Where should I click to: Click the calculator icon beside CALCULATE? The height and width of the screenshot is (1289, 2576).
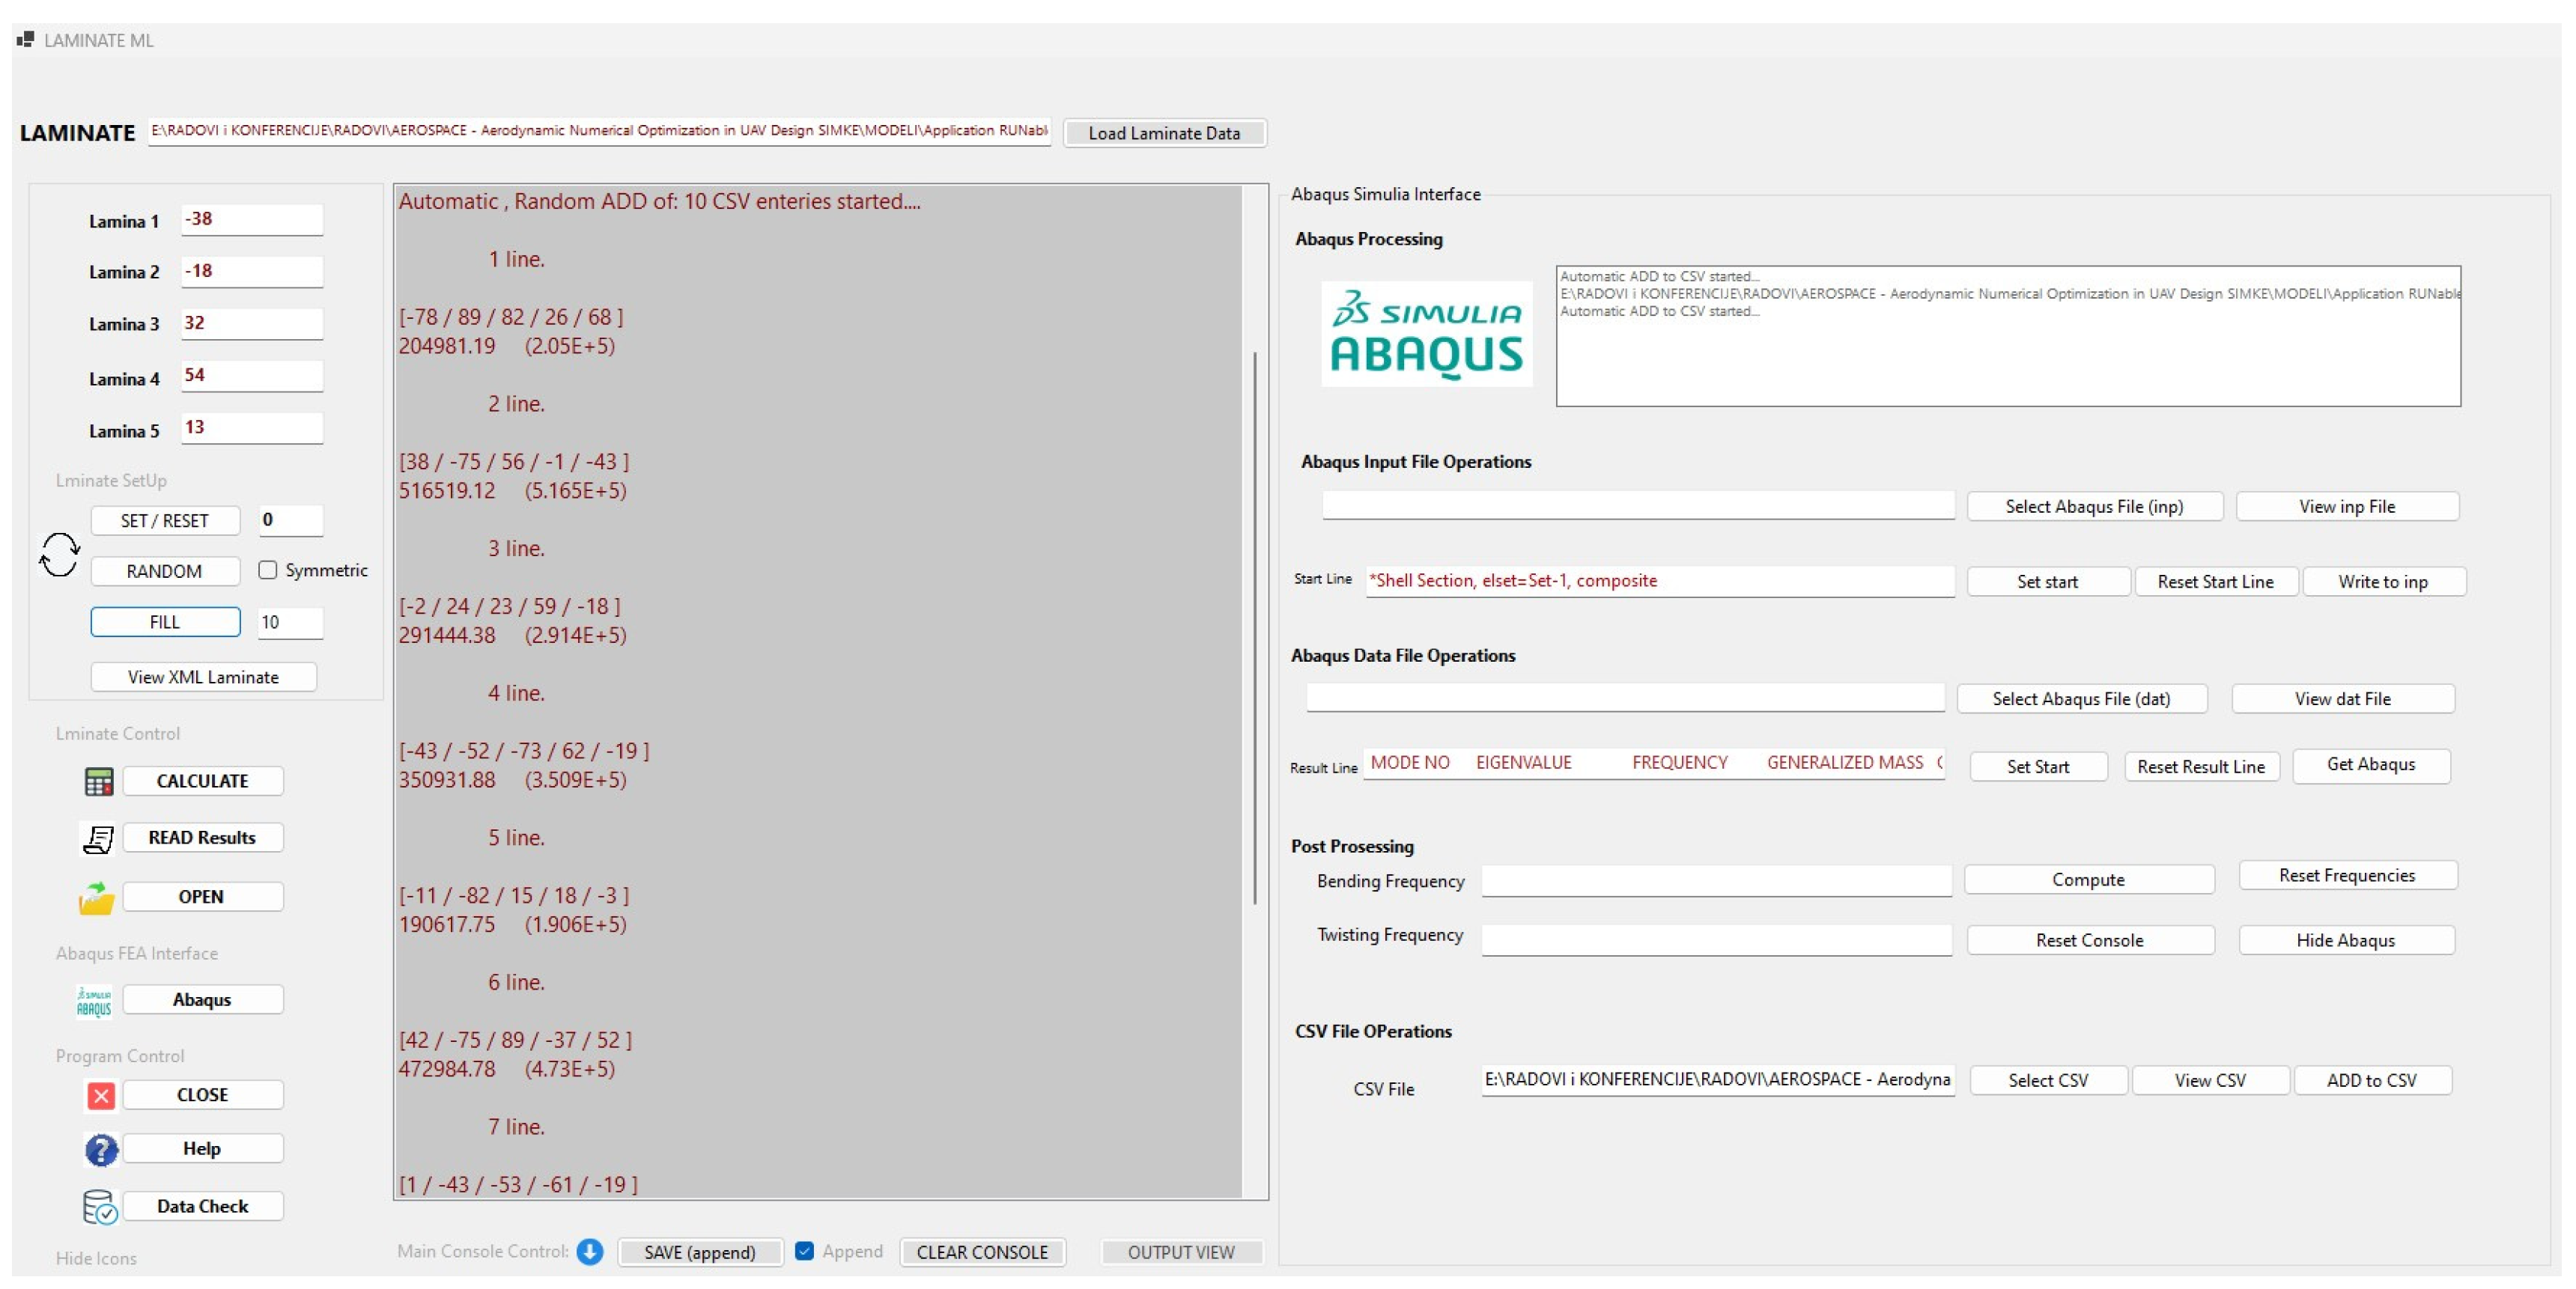click(x=99, y=781)
